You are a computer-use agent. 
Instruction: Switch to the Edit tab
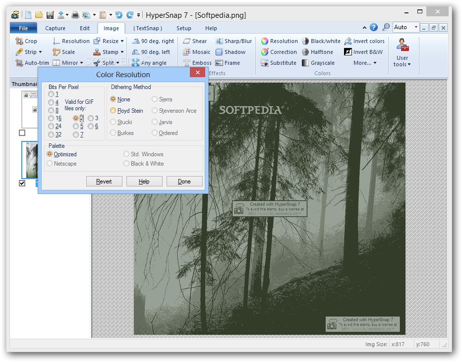(x=85, y=28)
